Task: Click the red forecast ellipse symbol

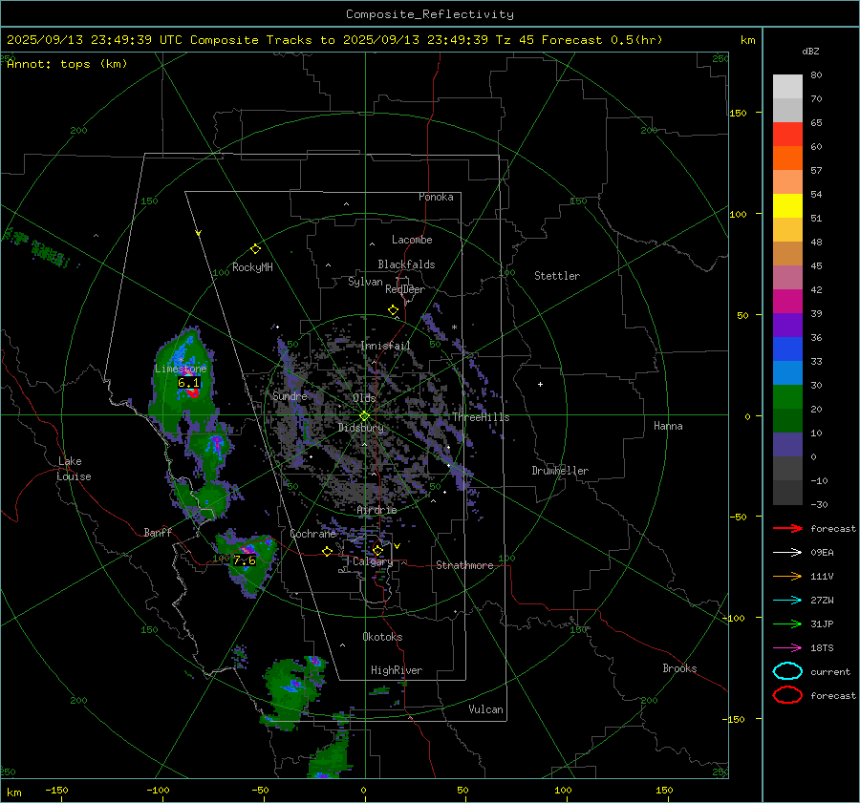Action: [787, 695]
